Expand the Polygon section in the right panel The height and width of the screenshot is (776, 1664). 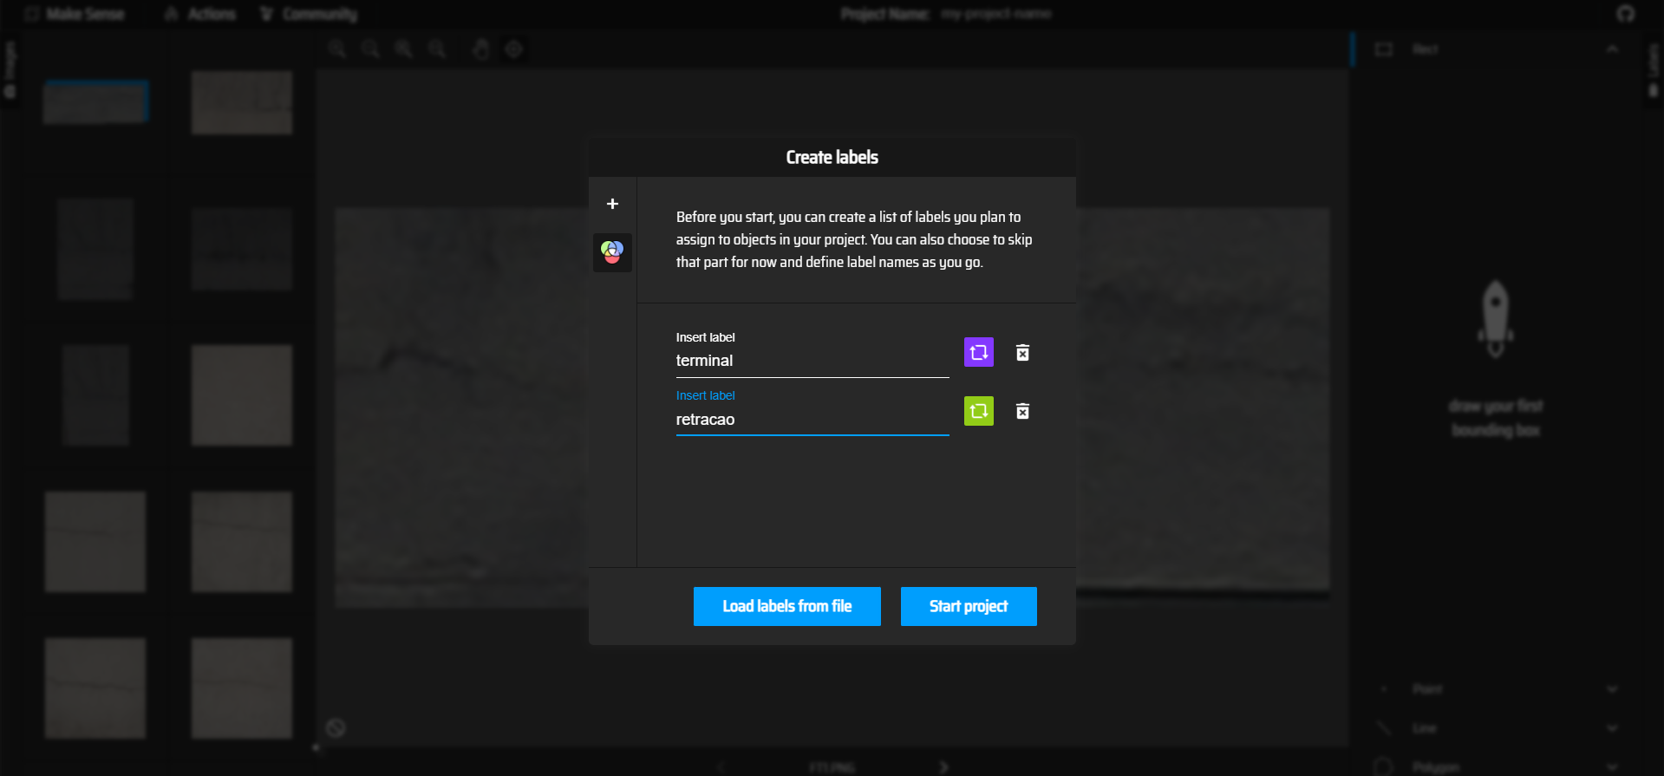coord(1612,766)
